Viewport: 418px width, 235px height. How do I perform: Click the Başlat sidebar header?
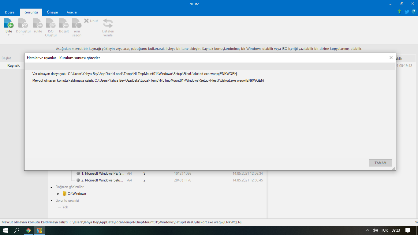(6, 58)
